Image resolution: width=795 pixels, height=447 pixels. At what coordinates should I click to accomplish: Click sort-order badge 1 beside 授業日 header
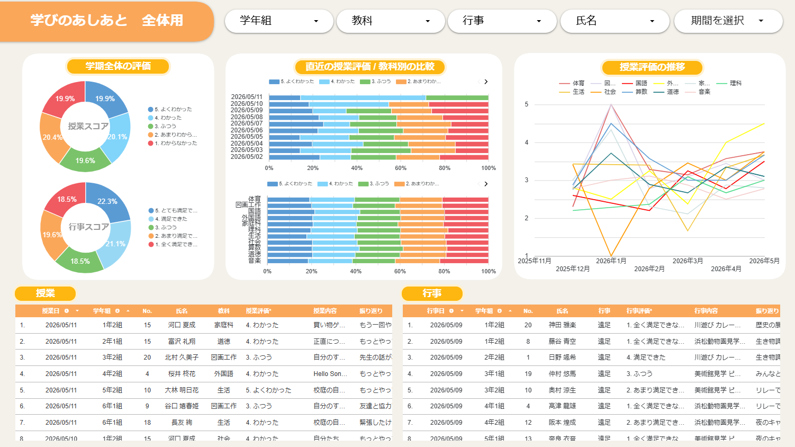pyautogui.click(x=67, y=311)
